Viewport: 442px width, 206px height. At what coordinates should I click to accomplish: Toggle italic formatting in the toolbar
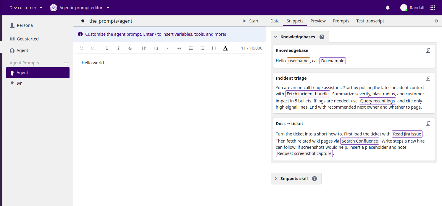click(118, 48)
